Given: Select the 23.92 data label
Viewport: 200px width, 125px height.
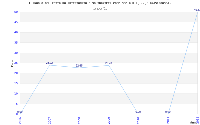Looking at the screenshot, I should [49, 63].
